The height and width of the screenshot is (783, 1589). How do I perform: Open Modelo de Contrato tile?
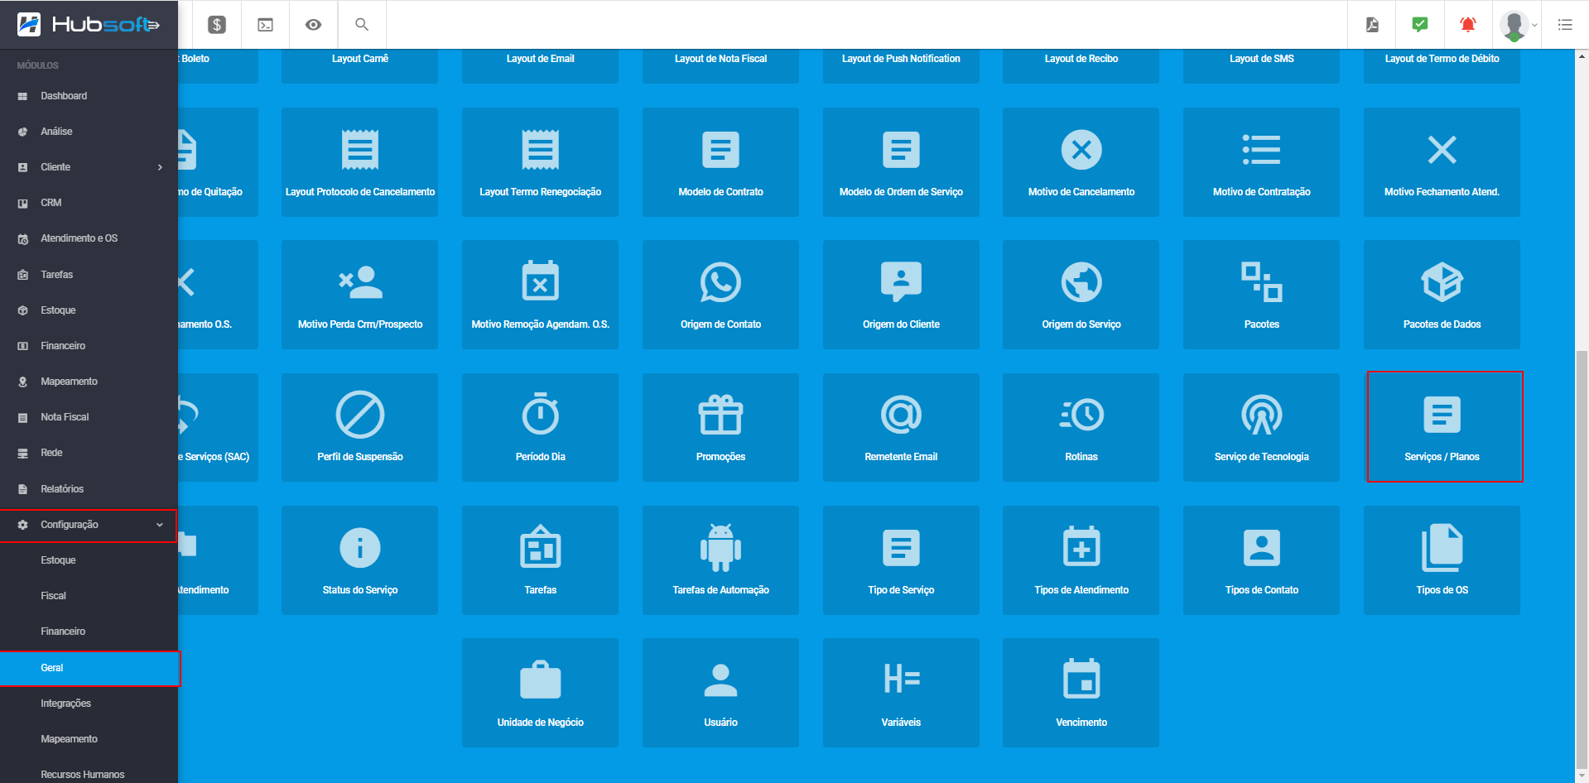pyautogui.click(x=721, y=162)
